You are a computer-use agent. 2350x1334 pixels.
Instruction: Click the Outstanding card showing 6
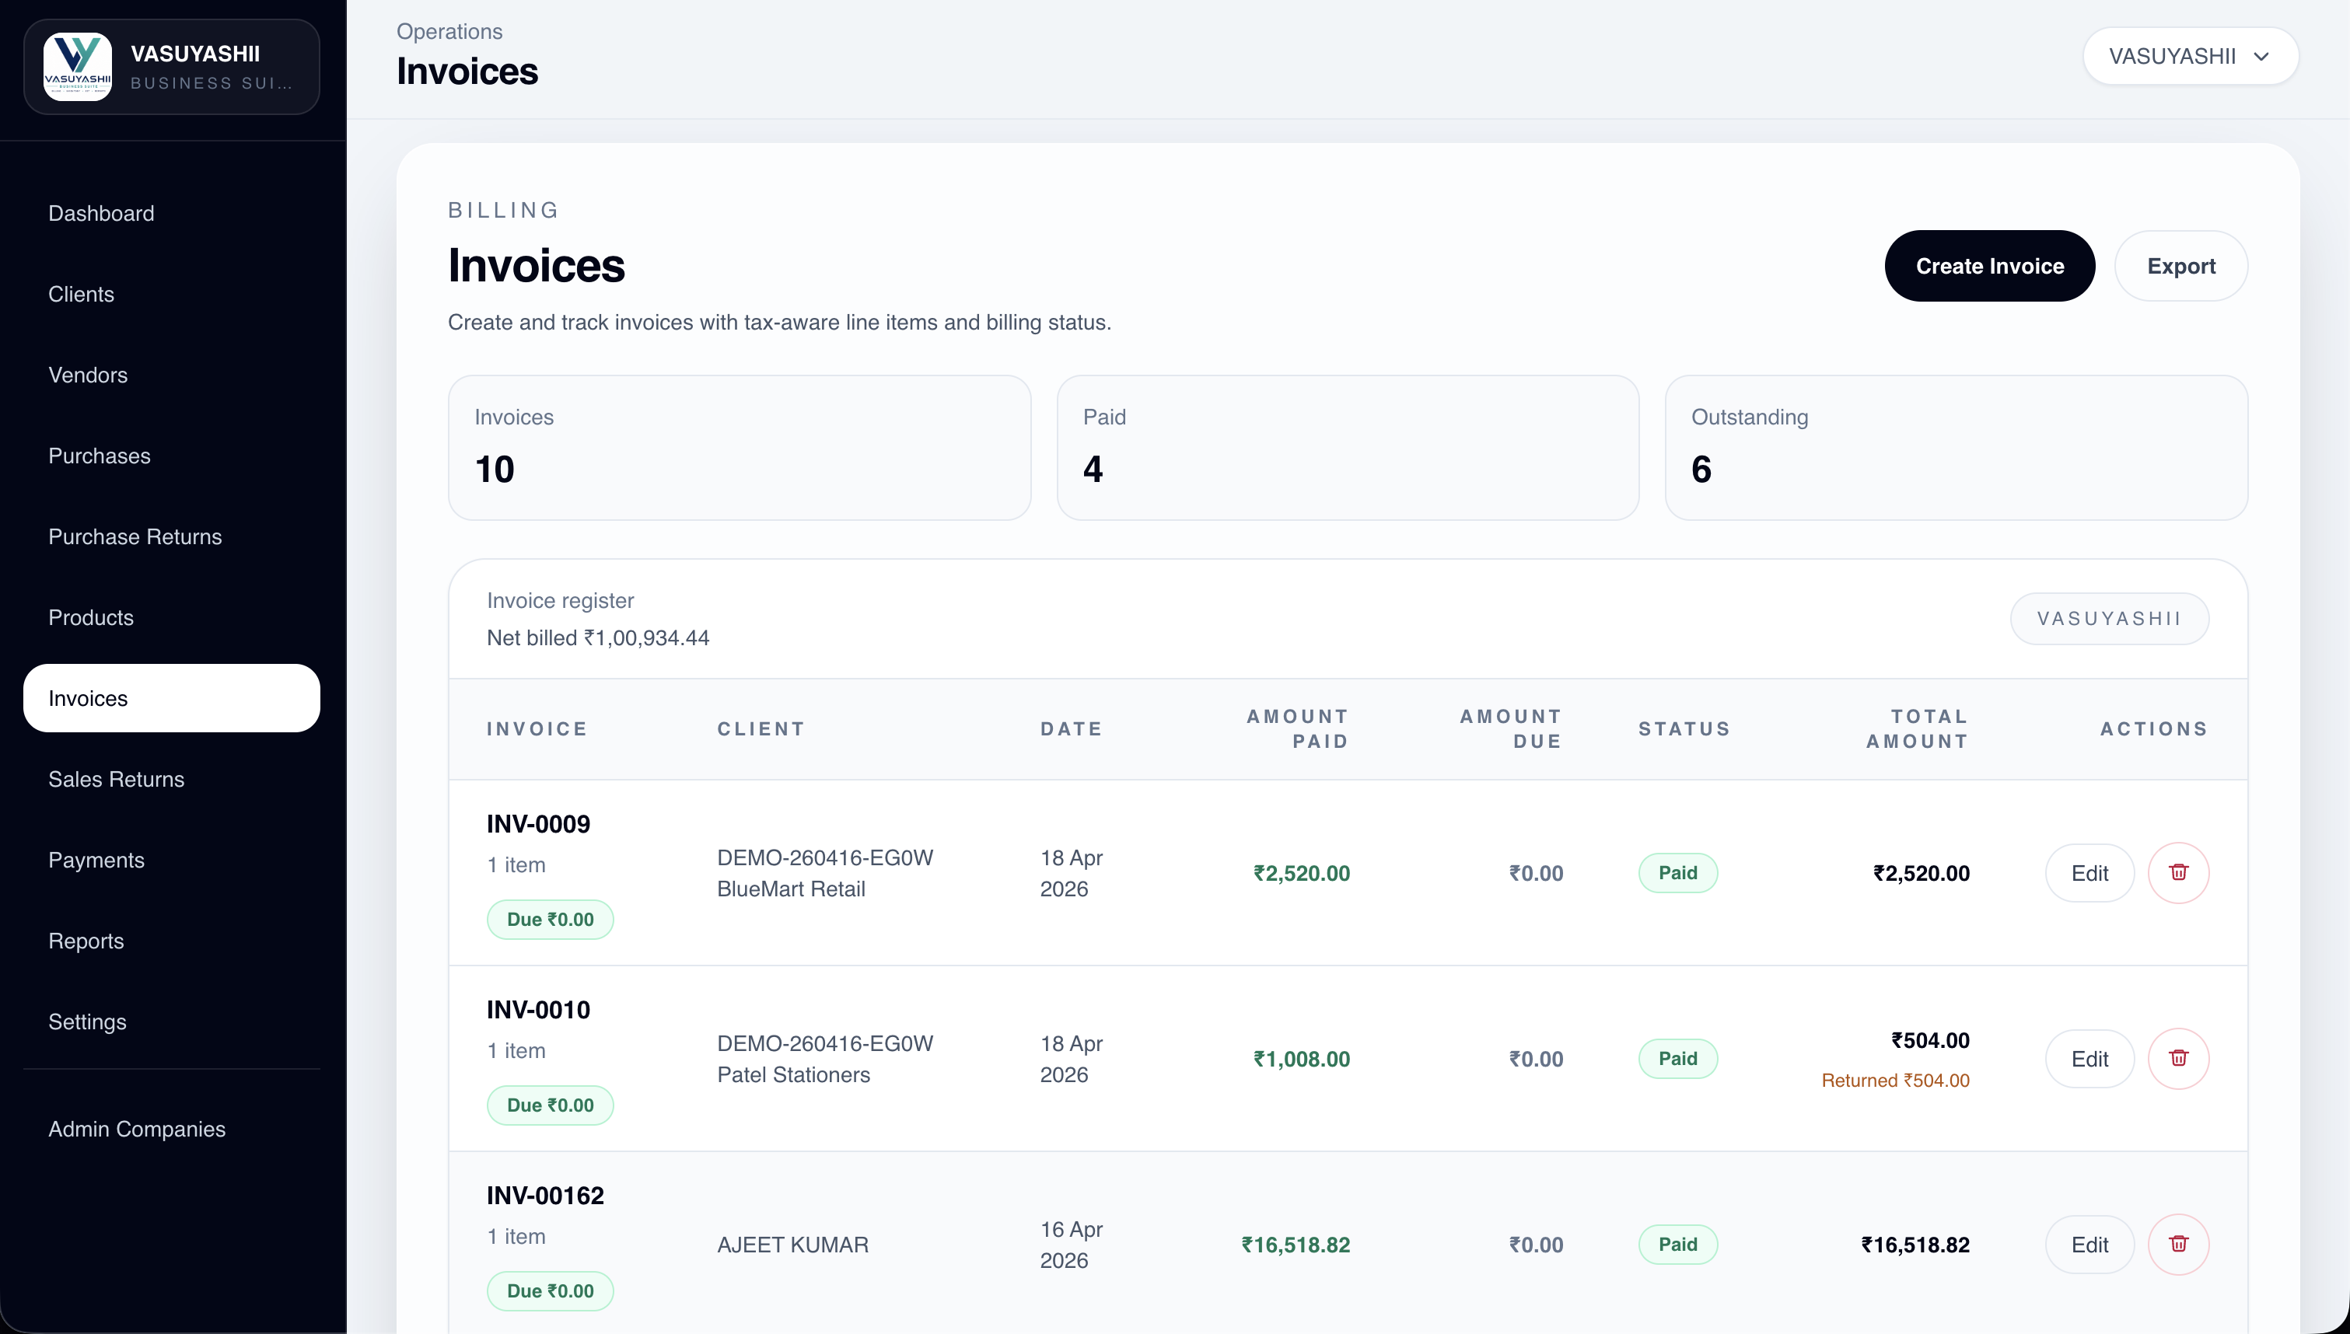(1956, 448)
